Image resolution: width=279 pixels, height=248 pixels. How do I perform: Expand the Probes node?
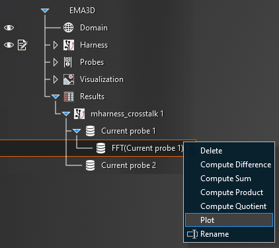pyautogui.click(x=56, y=62)
